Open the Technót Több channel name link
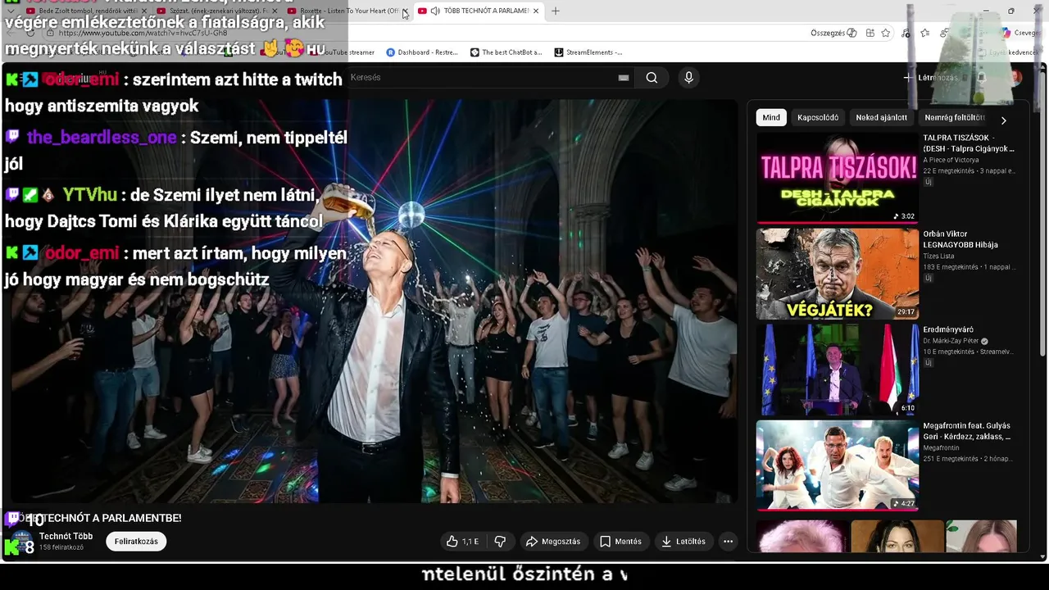The height and width of the screenshot is (590, 1049). 66,537
